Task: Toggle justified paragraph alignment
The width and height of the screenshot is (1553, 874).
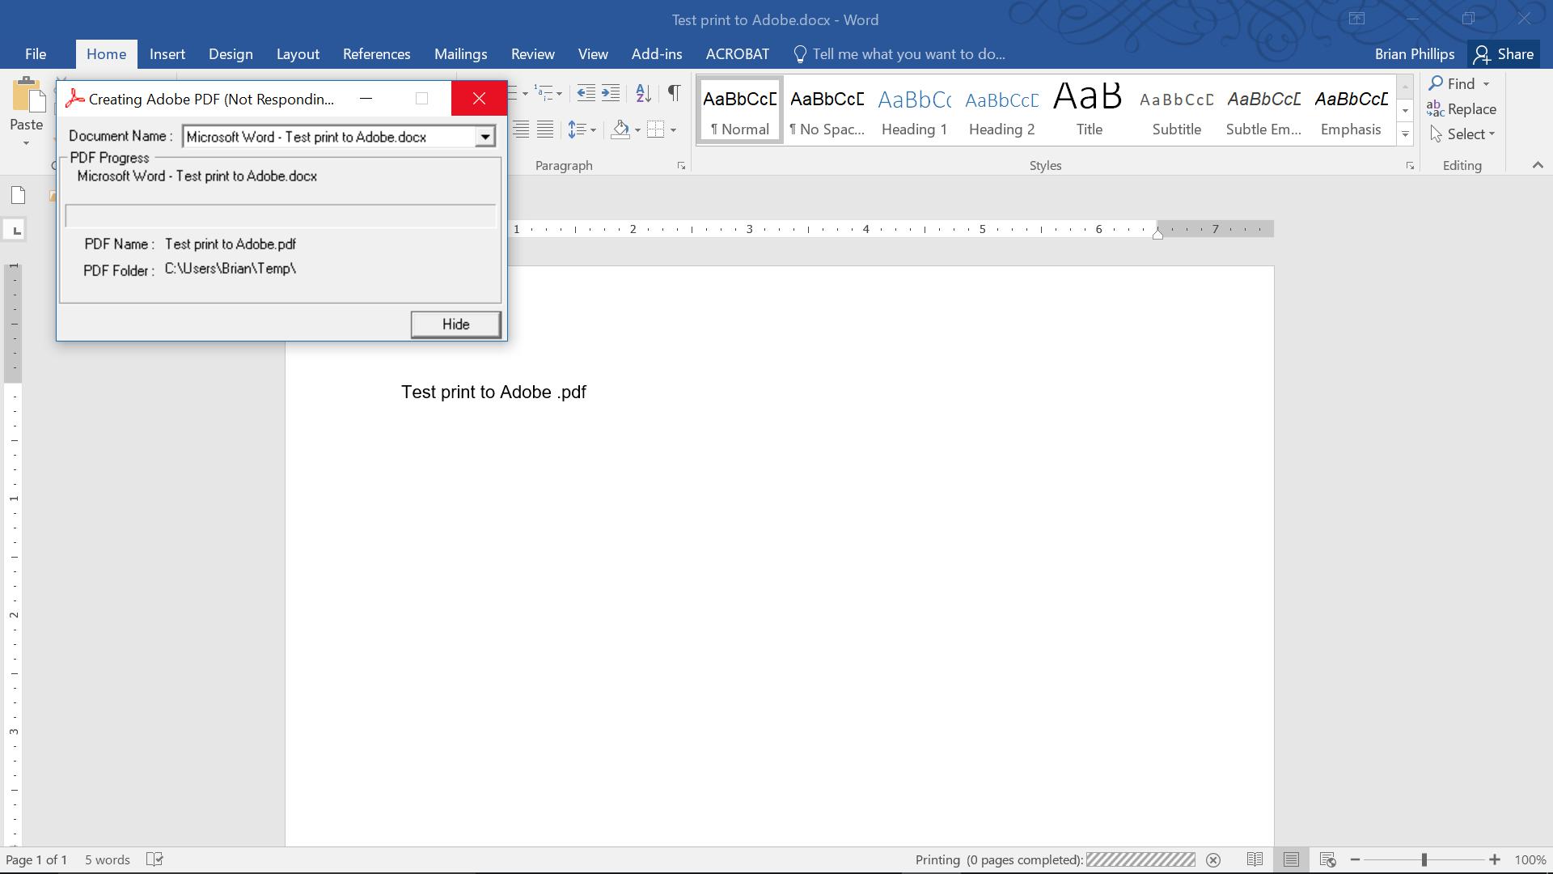Action: click(545, 129)
